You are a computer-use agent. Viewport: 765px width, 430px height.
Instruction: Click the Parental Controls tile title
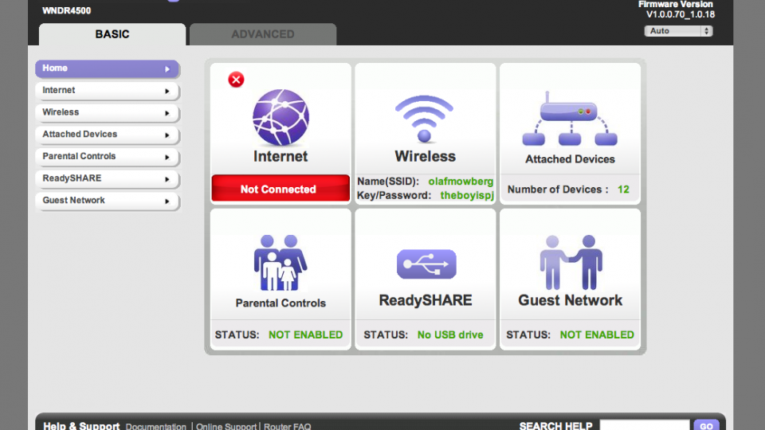coord(280,303)
